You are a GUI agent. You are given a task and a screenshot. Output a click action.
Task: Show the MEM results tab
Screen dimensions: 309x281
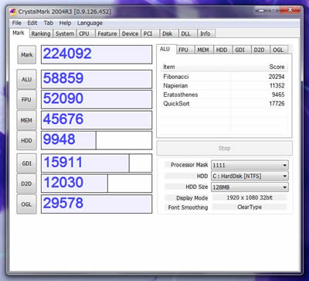tap(203, 50)
